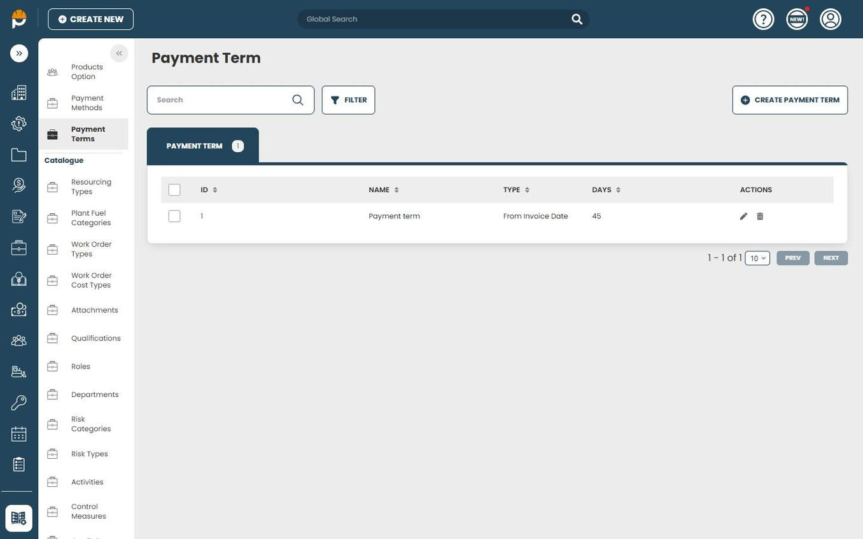Screen dimensions: 863x539
Task: Focus the Payment Term search box
Action: pyautogui.click(x=230, y=100)
